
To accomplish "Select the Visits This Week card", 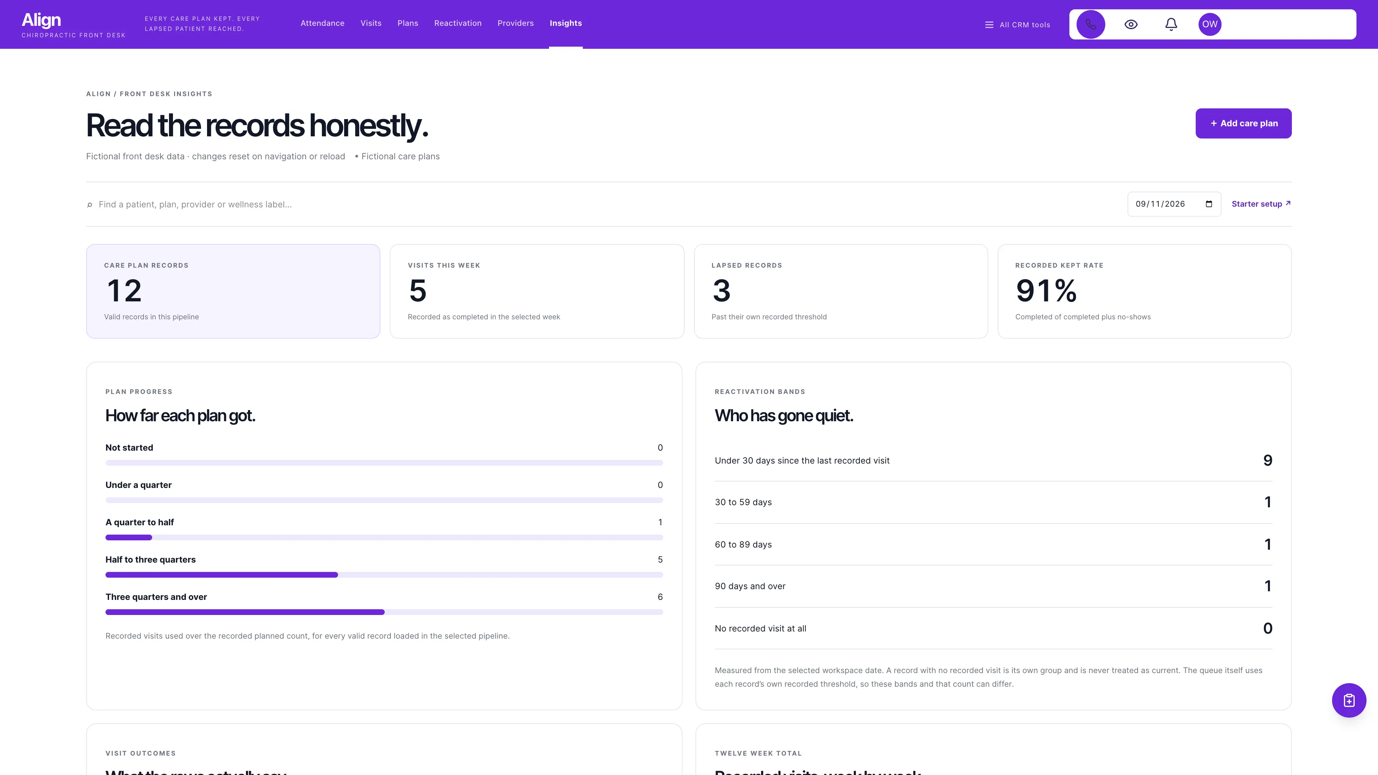I will (x=536, y=291).
